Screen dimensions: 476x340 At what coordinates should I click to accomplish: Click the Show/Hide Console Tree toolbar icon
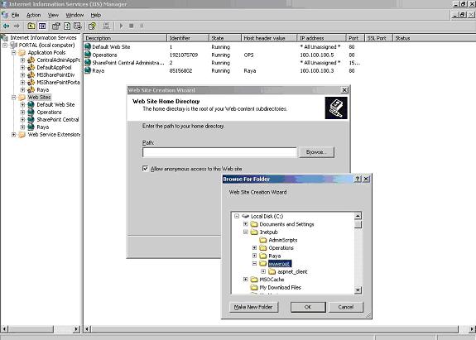click(42, 26)
